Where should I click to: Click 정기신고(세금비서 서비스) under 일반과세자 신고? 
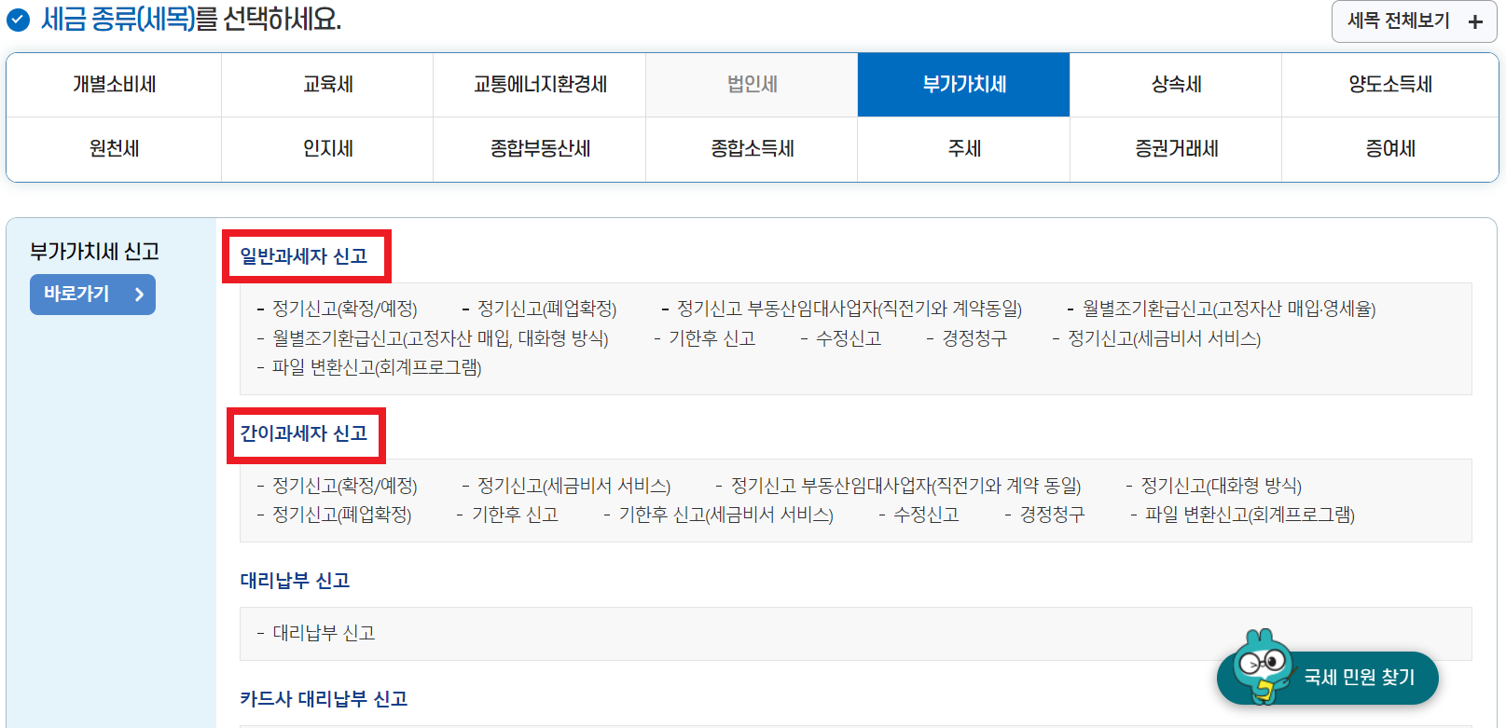pyautogui.click(x=1164, y=338)
